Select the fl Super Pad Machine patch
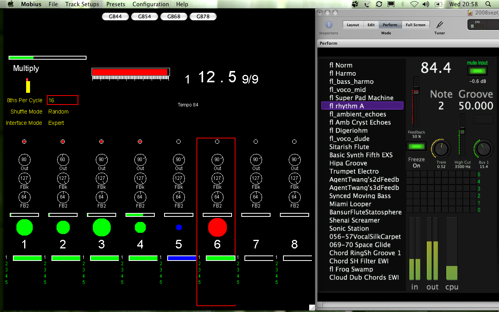Screen dimensions: 499x312 coord(362,97)
